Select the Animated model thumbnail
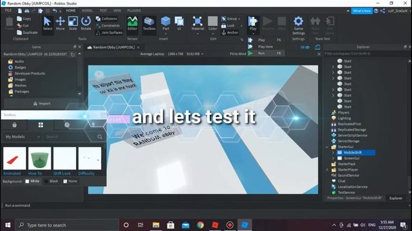 tap(14, 158)
